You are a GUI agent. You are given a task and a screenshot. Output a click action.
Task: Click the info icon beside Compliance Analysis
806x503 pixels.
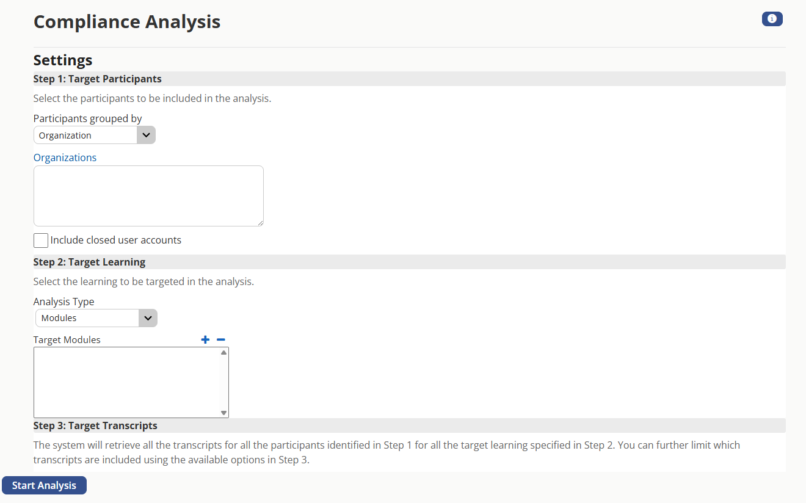click(772, 20)
